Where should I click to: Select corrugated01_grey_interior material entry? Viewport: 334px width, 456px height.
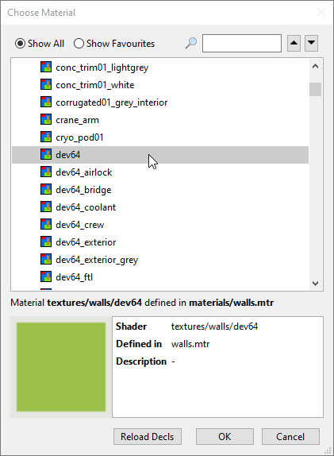point(160,102)
